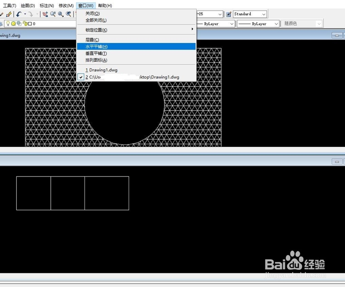
Task: Click the Zoom Previous icon
Action: pos(69,14)
